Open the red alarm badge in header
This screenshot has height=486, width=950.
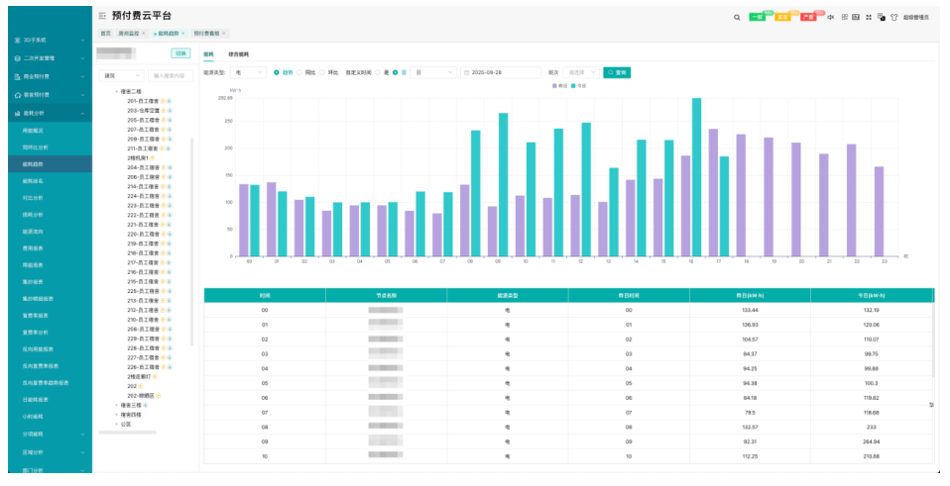pos(808,17)
